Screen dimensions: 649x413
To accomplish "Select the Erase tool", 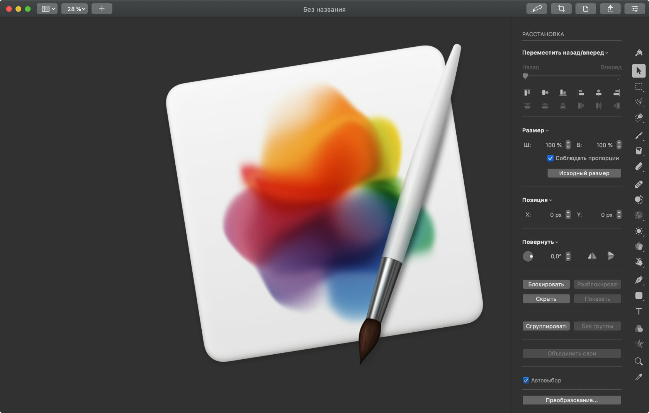I will [639, 166].
